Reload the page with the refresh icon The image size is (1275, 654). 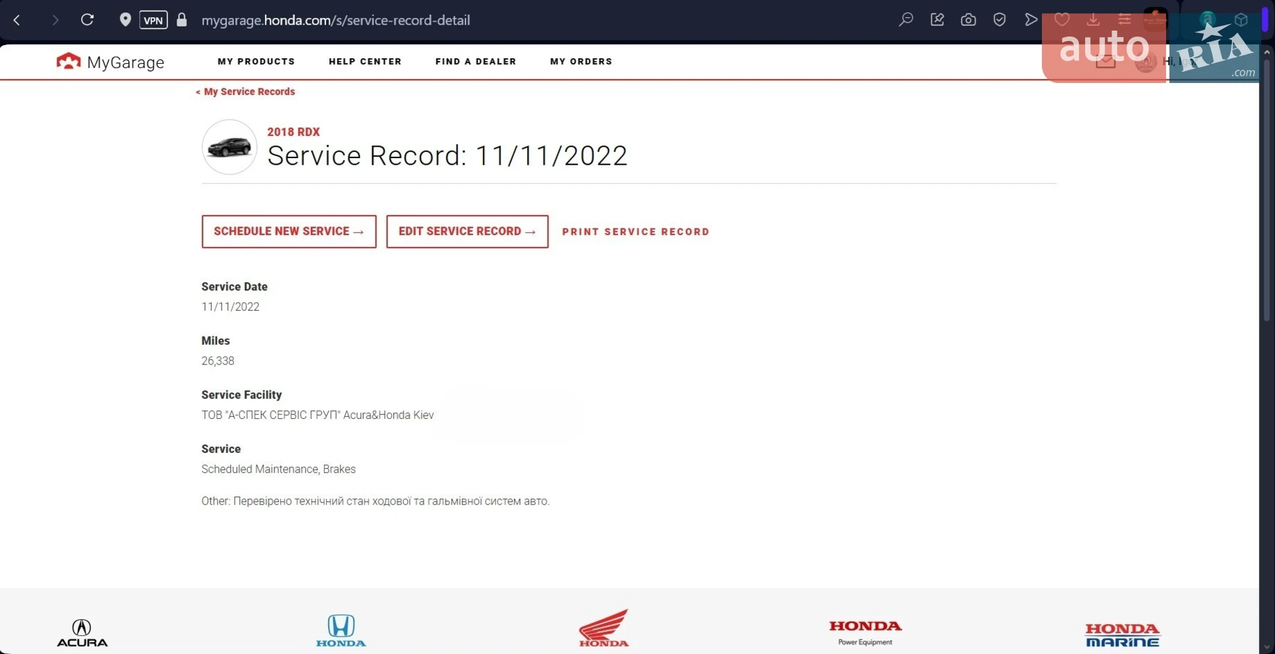[x=87, y=19]
